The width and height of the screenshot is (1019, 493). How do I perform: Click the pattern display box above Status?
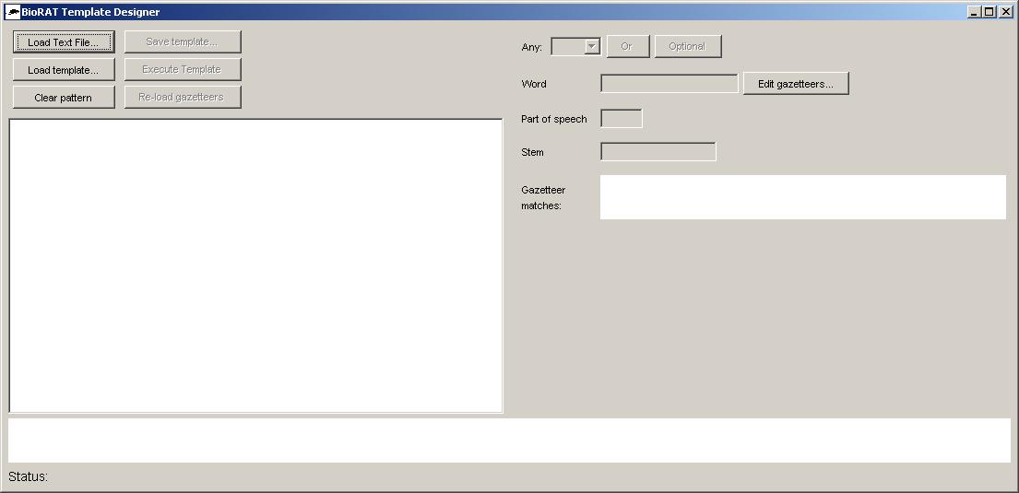pos(509,440)
